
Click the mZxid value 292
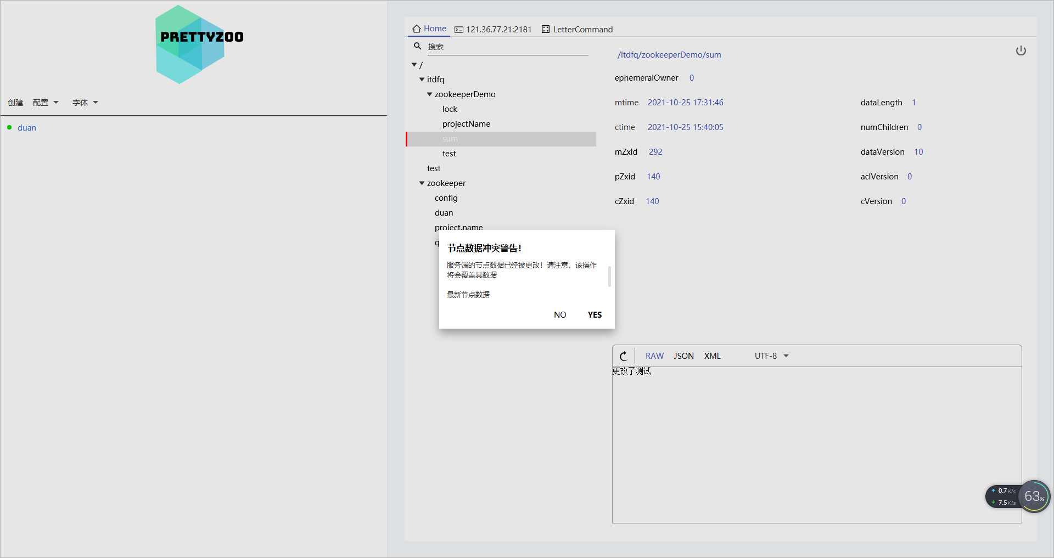click(x=655, y=152)
